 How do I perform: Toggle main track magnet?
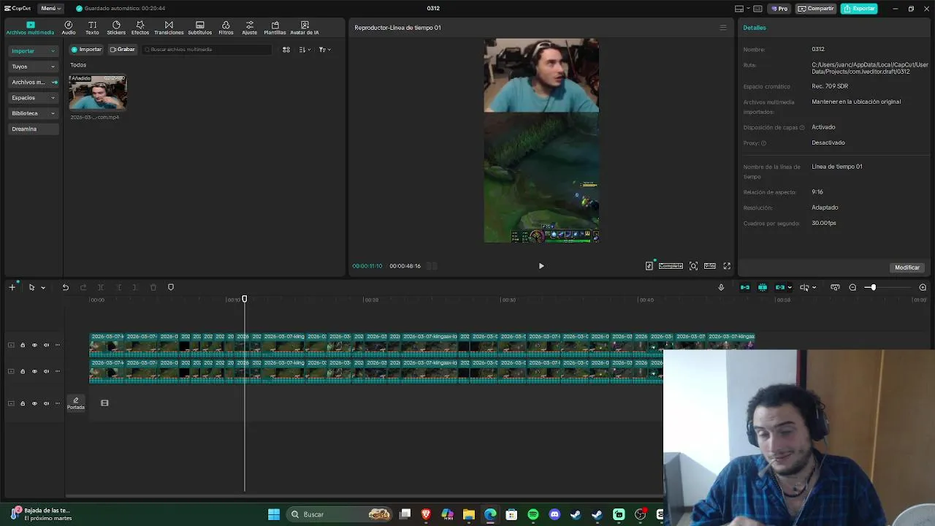[745, 287]
